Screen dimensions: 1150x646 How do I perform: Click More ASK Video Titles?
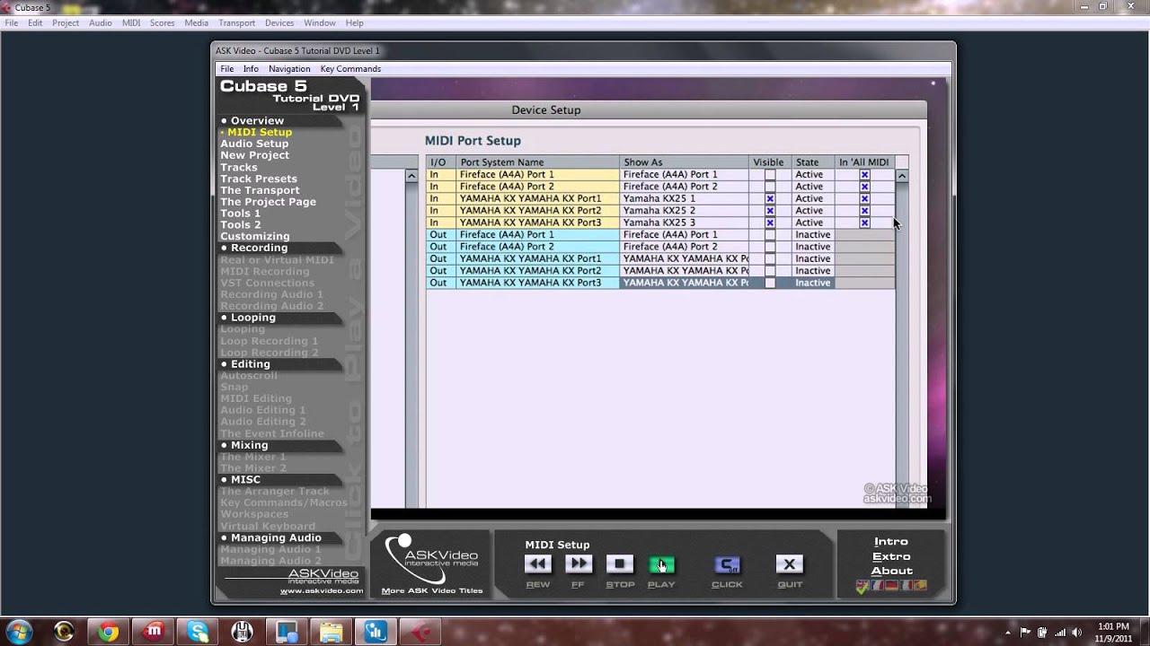click(432, 591)
